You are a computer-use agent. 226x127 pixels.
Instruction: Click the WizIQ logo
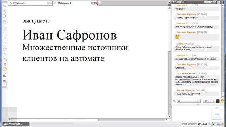coord(220,124)
